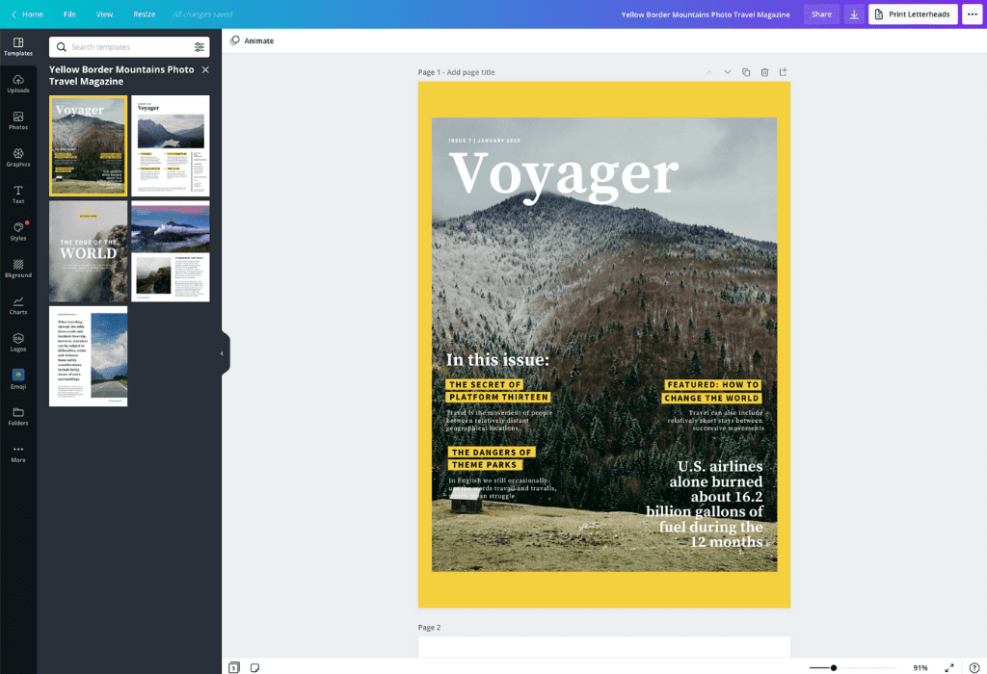Screen dimensions: 987x674
Task: Duplicate Page 1 using the copy icon
Action: [x=745, y=71]
